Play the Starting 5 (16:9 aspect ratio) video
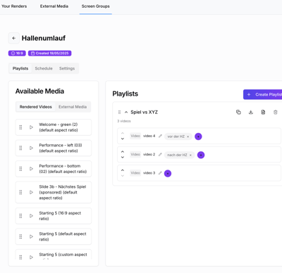This screenshot has height=273, width=282. 31,216
